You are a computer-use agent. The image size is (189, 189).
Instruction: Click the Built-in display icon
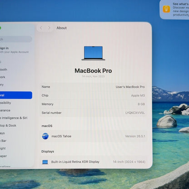pyautogui.click(x=45, y=162)
